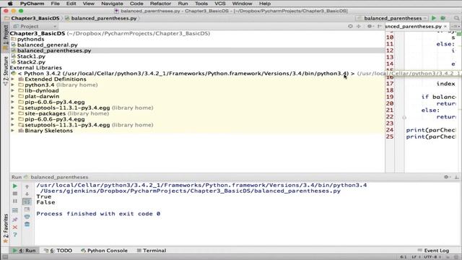Viewport: 462px width, 260px height.
Task: Expand plat-darwin folder
Action: tap(13, 96)
